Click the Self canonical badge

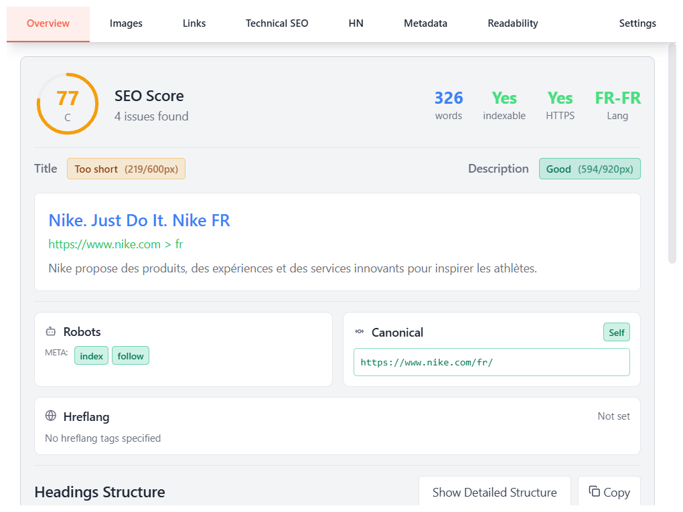click(616, 333)
